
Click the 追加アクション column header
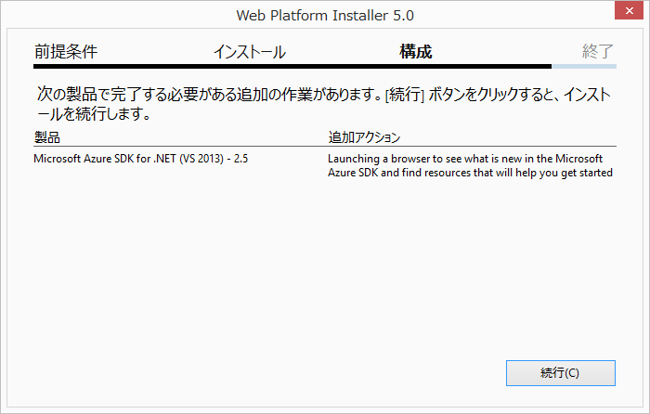(x=364, y=137)
